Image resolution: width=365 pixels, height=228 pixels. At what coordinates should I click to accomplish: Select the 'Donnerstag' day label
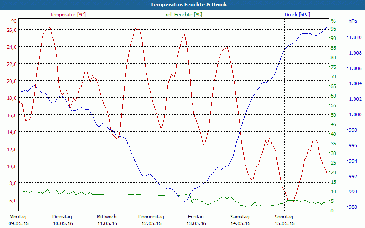coord(151,217)
